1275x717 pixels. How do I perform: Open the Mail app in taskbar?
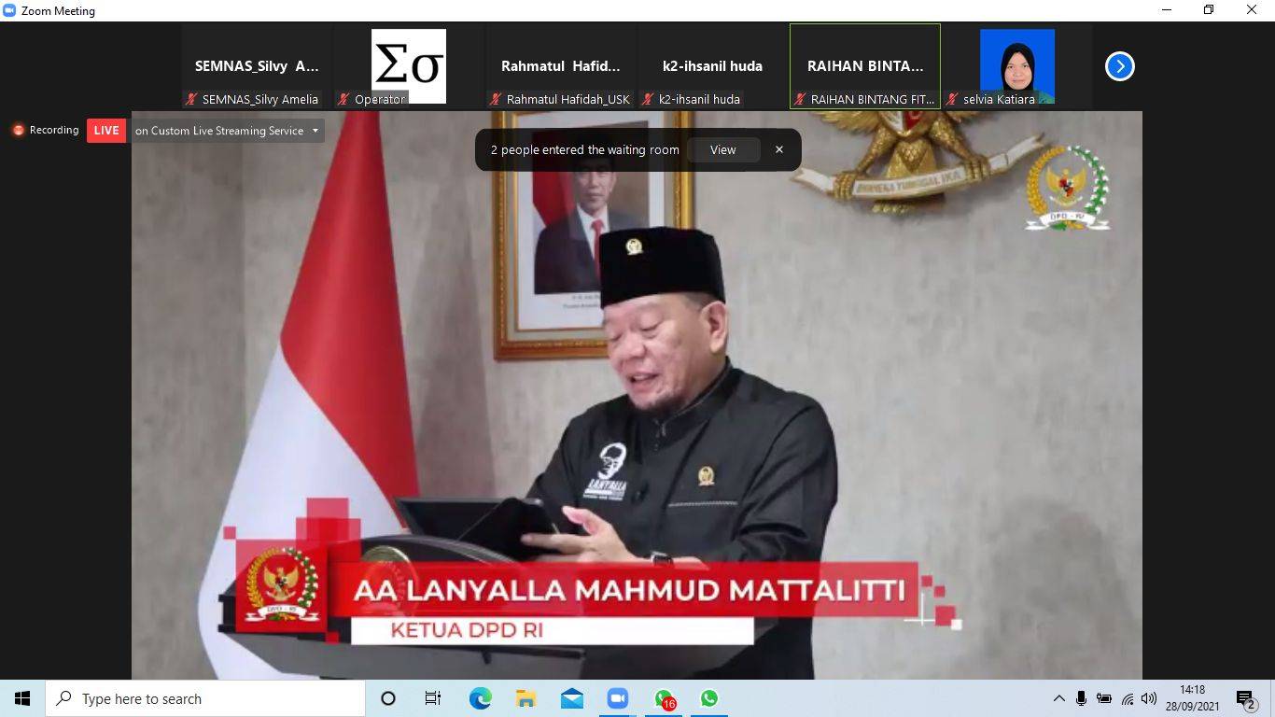[571, 698]
